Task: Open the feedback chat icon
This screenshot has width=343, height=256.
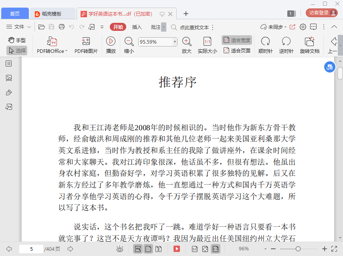Action: pos(313,27)
